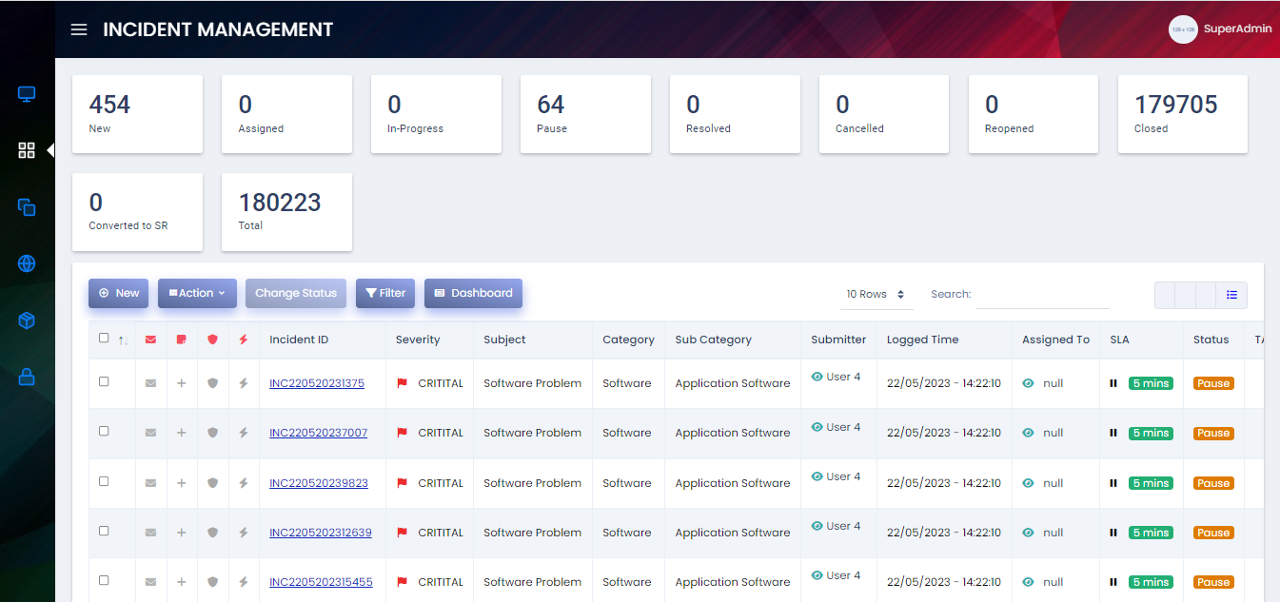Check the row box for INC2205202312639
1280x602 pixels.
104,531
